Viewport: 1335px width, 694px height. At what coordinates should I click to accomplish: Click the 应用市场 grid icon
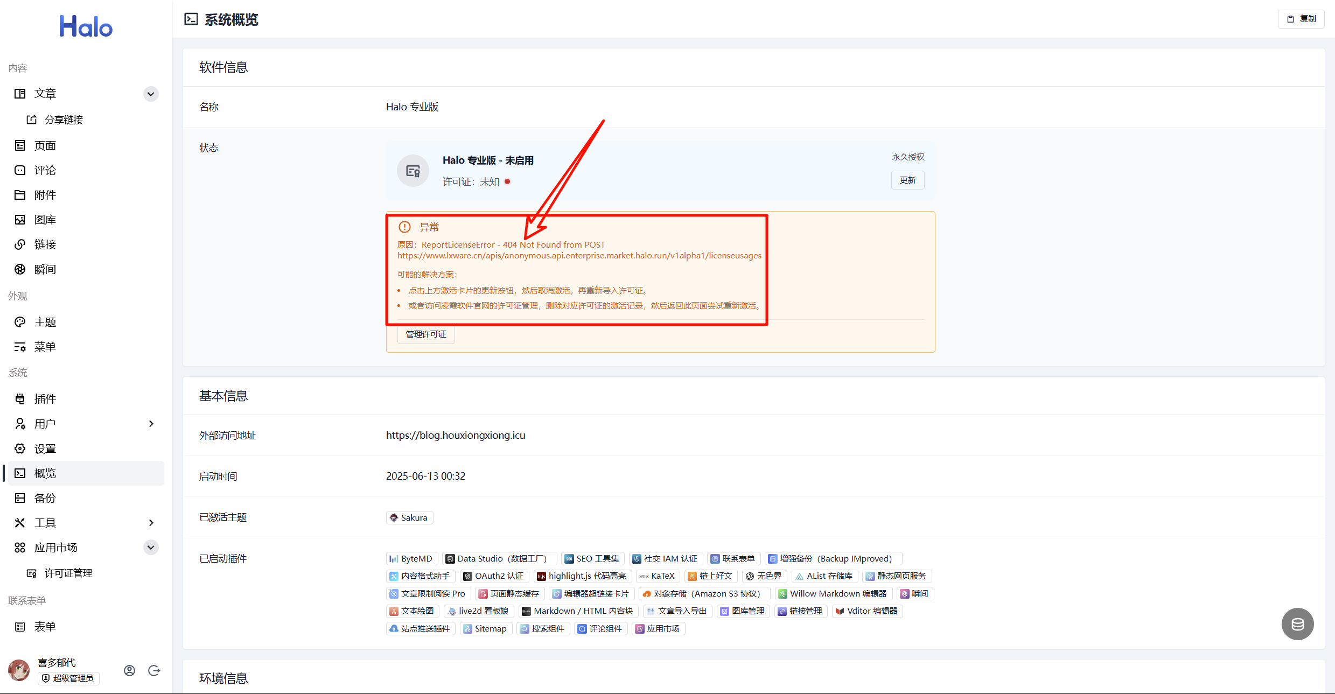pos(20,548)
